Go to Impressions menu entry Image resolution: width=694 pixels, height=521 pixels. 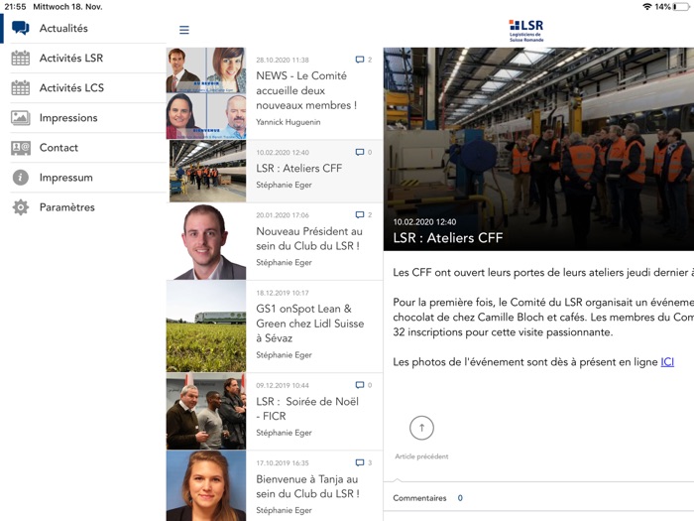[x=83, y=118]
